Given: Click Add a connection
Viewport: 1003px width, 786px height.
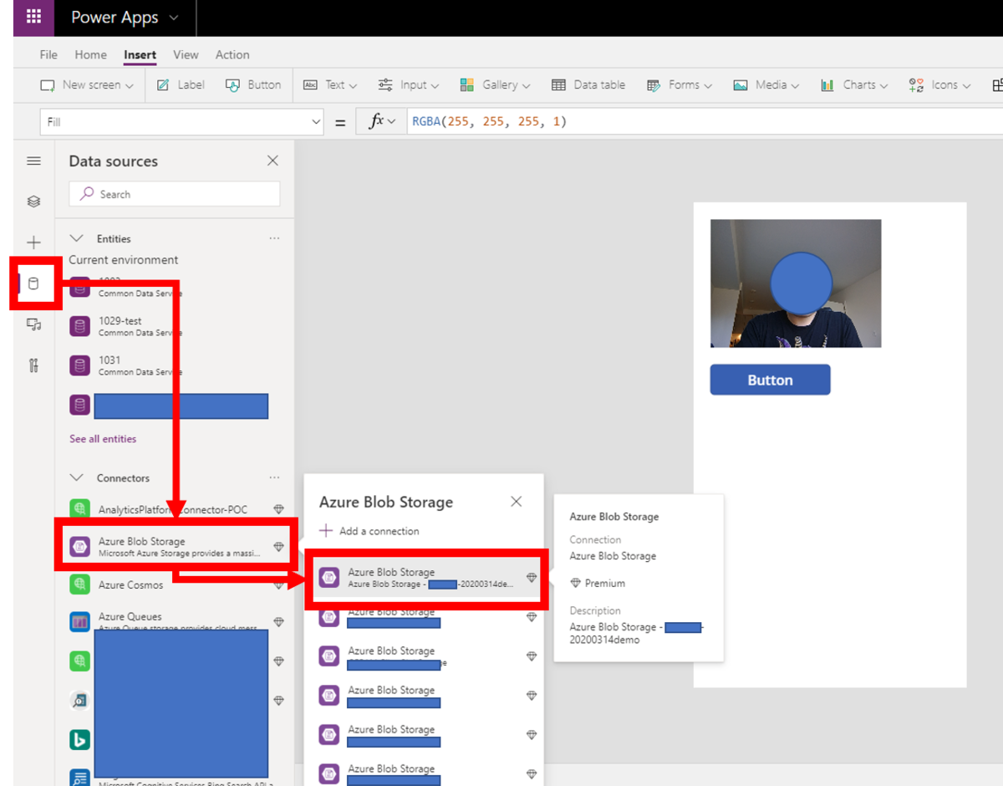Looking at the screenshot, I should (369, 531).
